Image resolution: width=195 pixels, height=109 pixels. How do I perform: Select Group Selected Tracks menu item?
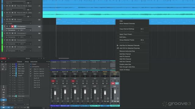127,40
